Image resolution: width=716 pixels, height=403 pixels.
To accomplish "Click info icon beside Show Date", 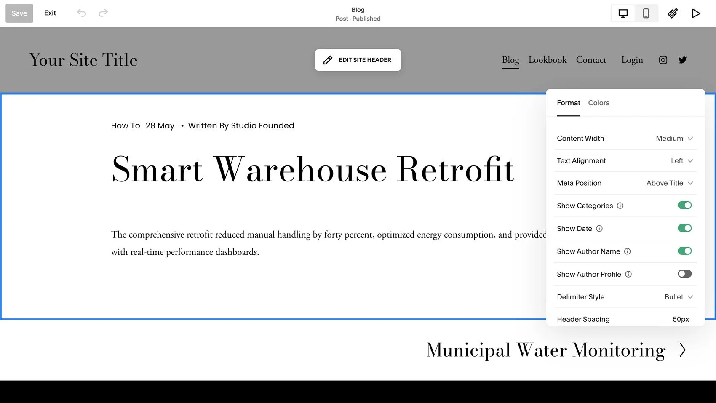I will [x=599, y=229].
